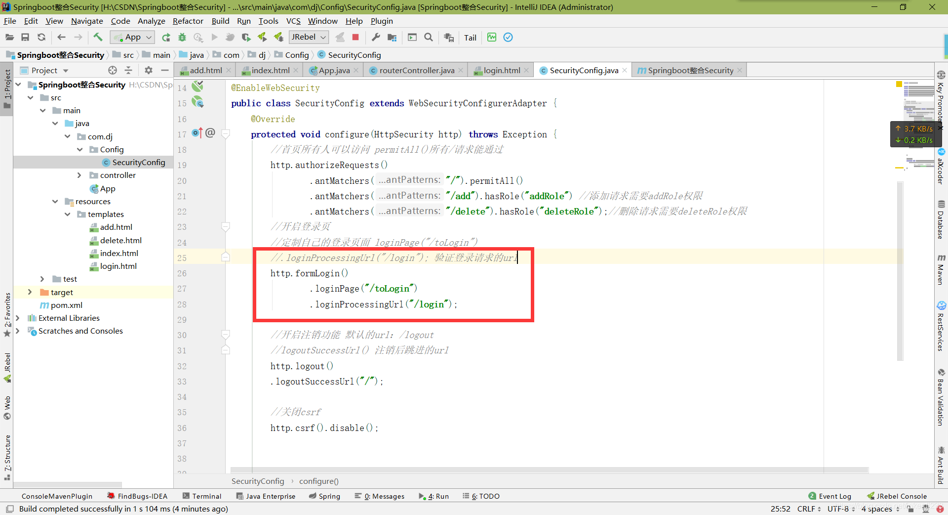Hide the Project panel with minus icon
Viewport: 948px width, 515px height.
coord(165,70)
